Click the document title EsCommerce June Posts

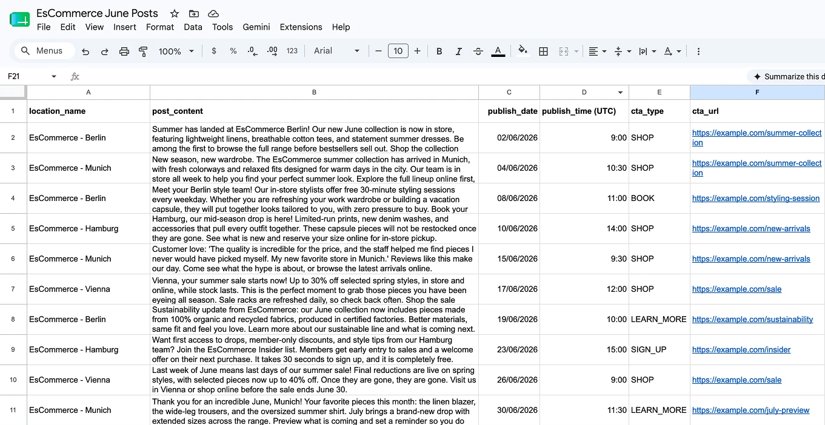(97, 13)
